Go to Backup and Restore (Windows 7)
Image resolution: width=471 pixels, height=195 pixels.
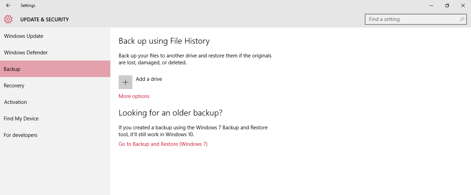(163, 144)
